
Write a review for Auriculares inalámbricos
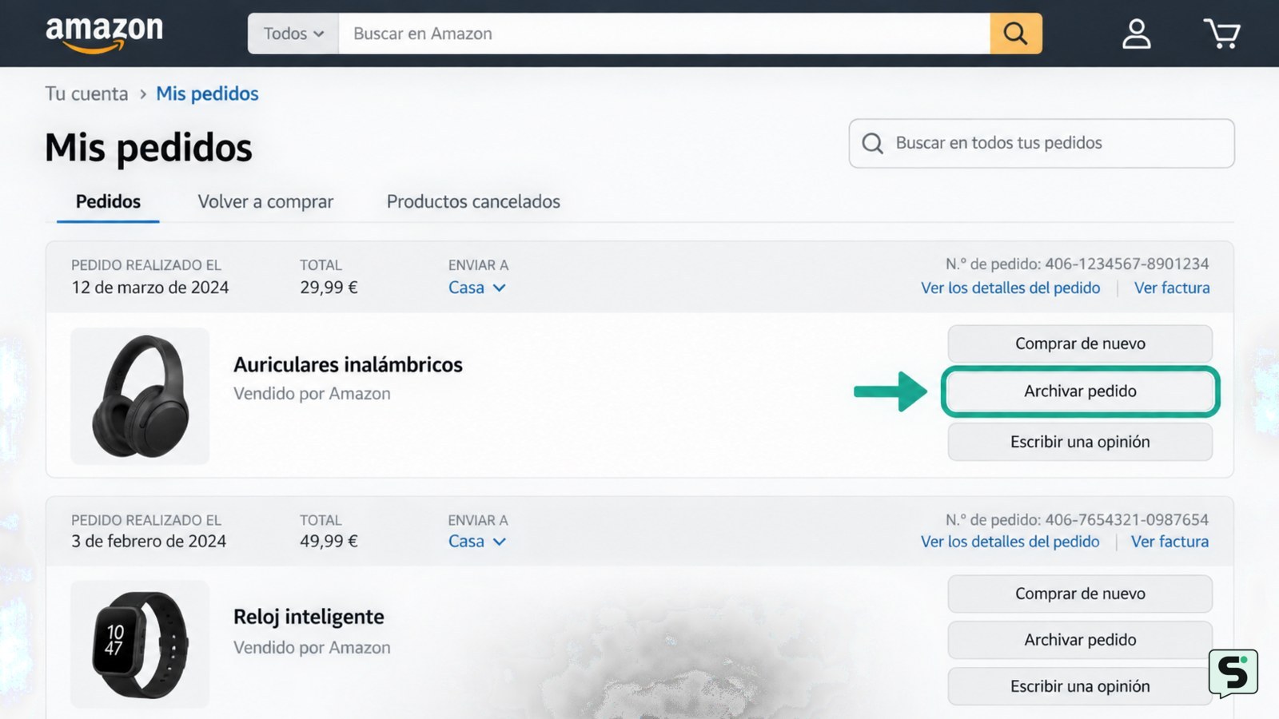(x=1080, y=442)
